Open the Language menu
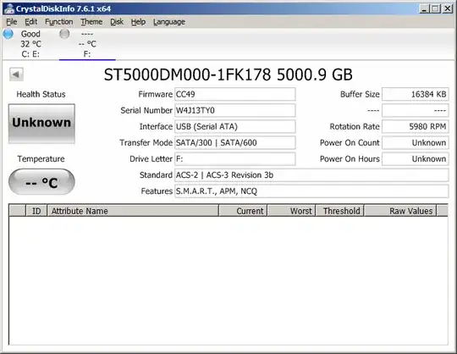457x354 pixels. (x=169, y=22)
